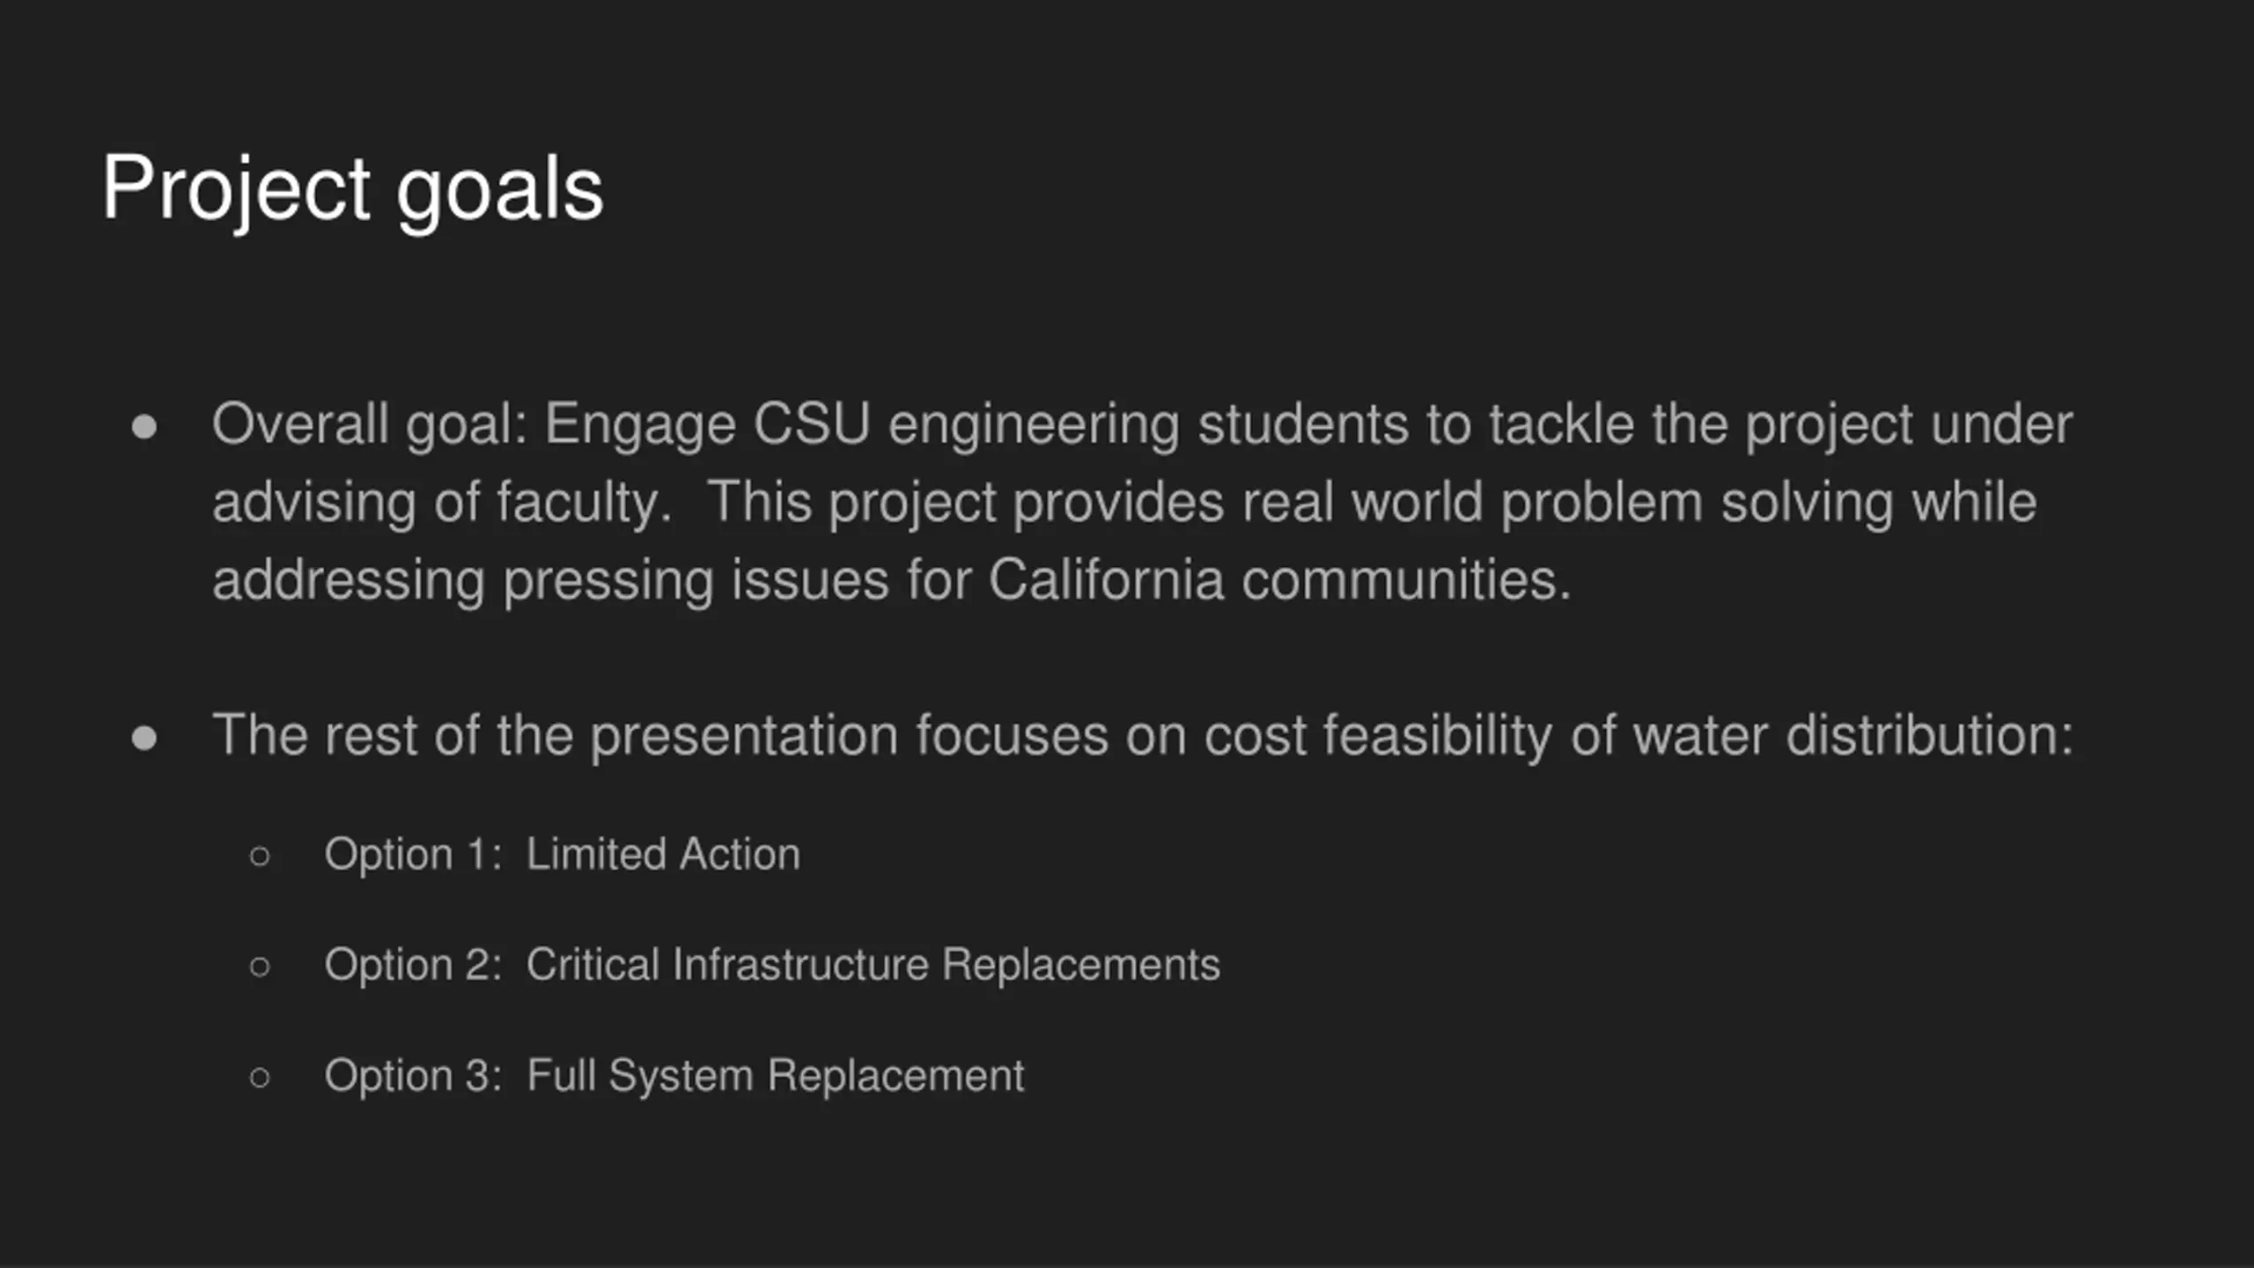Click the hollow bullet beside Option 1

(x=260, y=856)
